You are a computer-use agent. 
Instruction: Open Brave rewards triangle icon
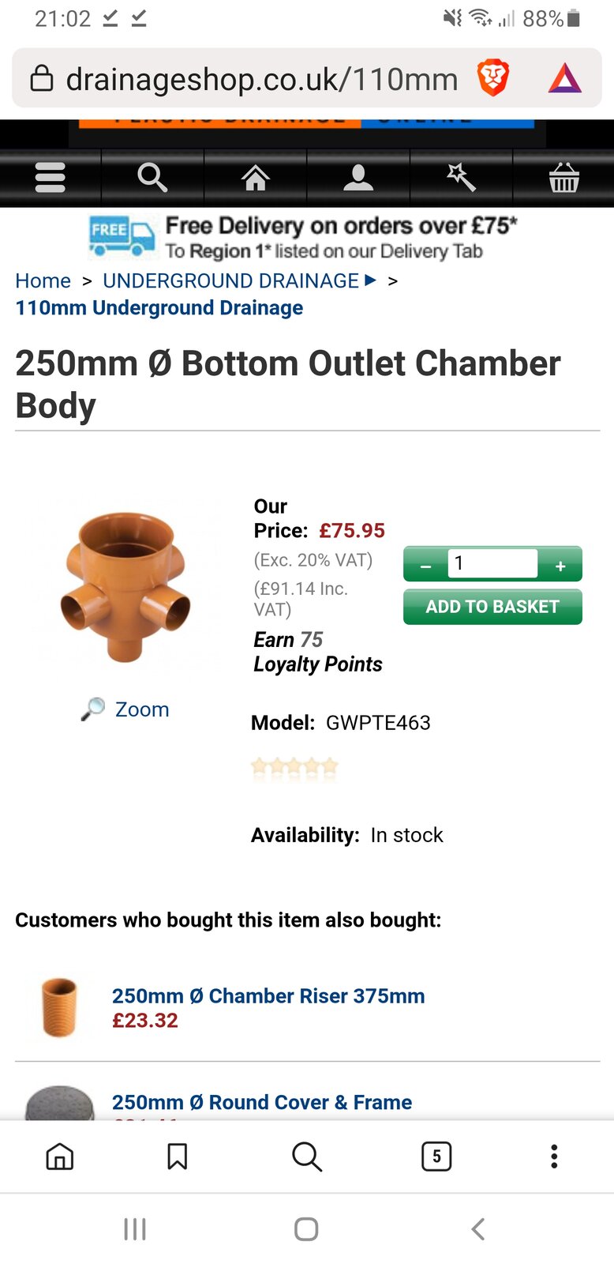point(565,79)
